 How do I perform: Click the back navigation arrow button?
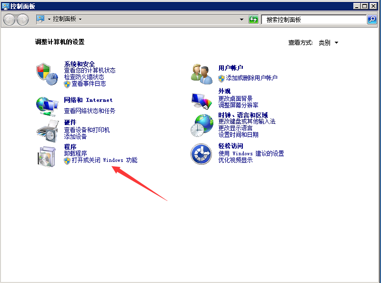[x=10, y=20]
